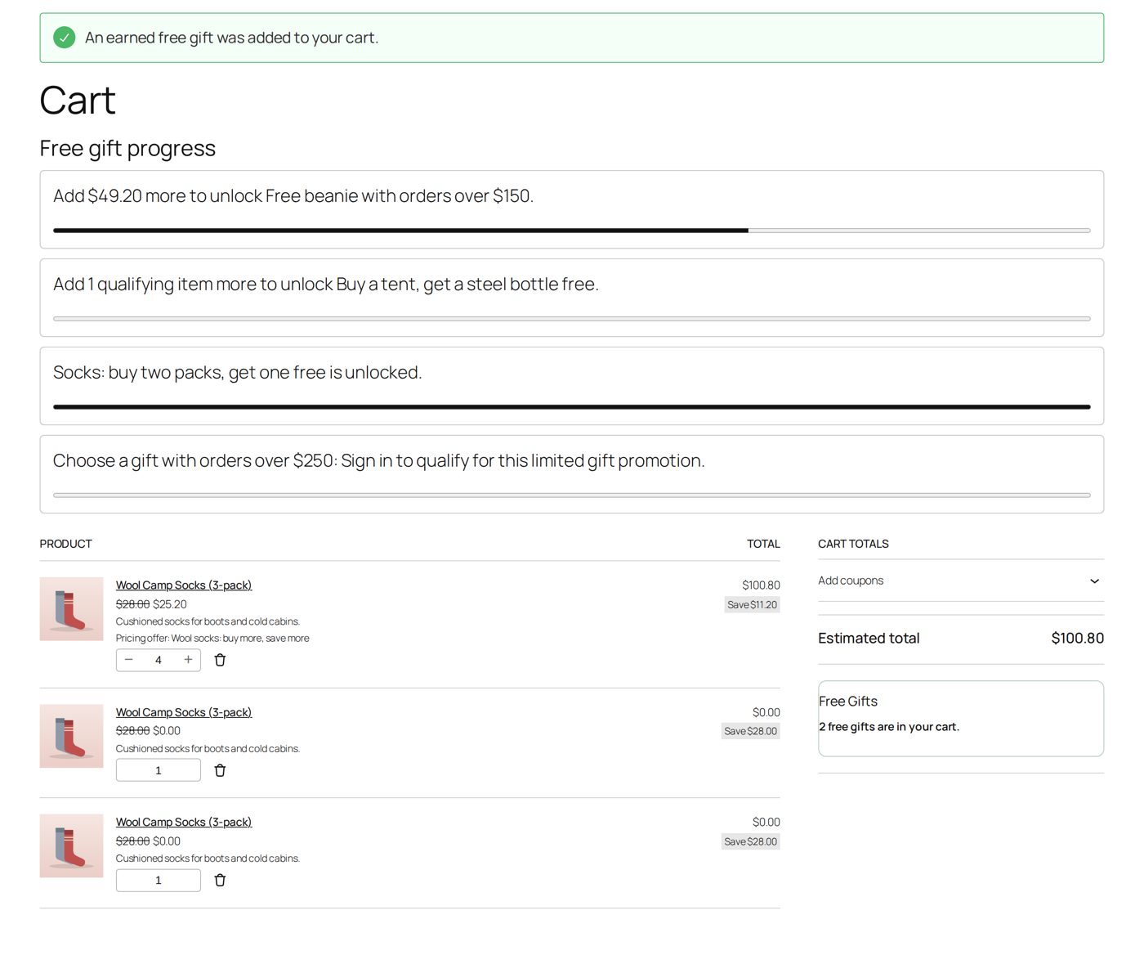
Task: Remove the $100.80 Wool Camp Socks item
Action: pyautogui.click(x=220, y=660)
